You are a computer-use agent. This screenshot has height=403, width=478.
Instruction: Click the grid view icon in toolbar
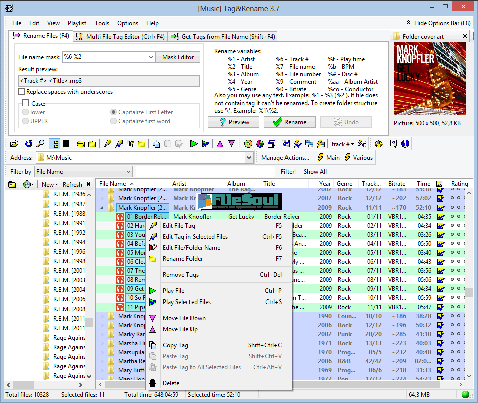(x=66, y=144)
